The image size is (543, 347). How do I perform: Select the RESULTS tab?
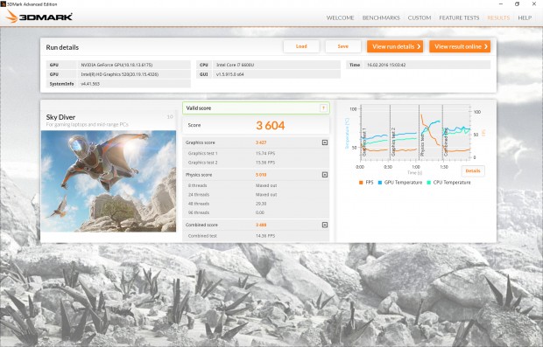pyautogui.click(x=498, y=17)
